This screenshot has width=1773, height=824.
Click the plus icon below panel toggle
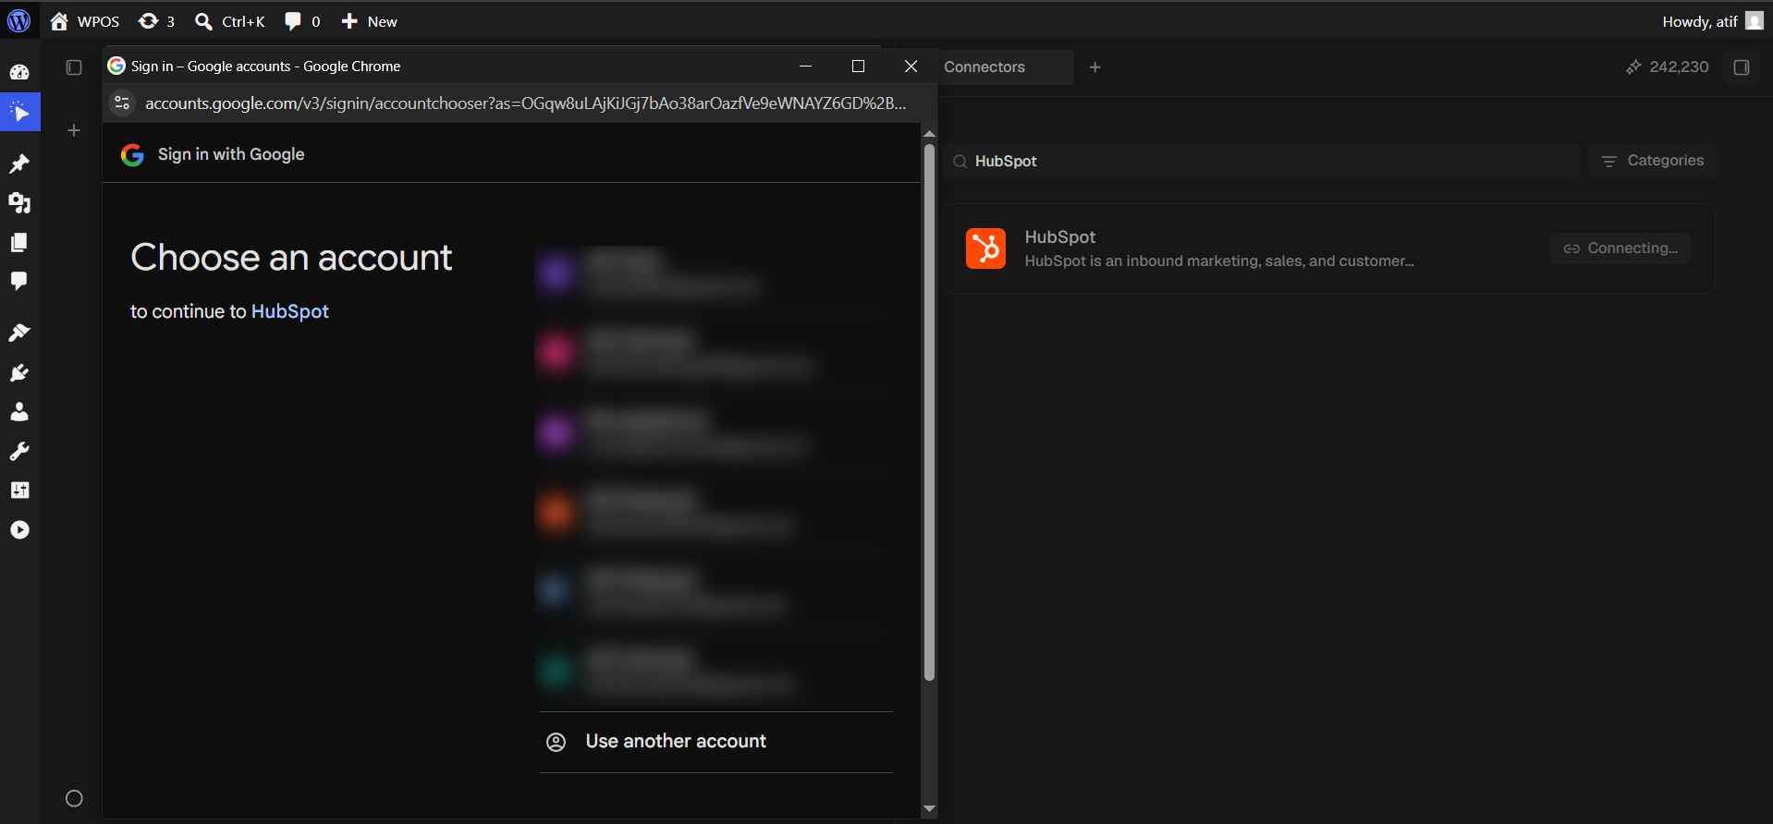(x=74, y=130)
